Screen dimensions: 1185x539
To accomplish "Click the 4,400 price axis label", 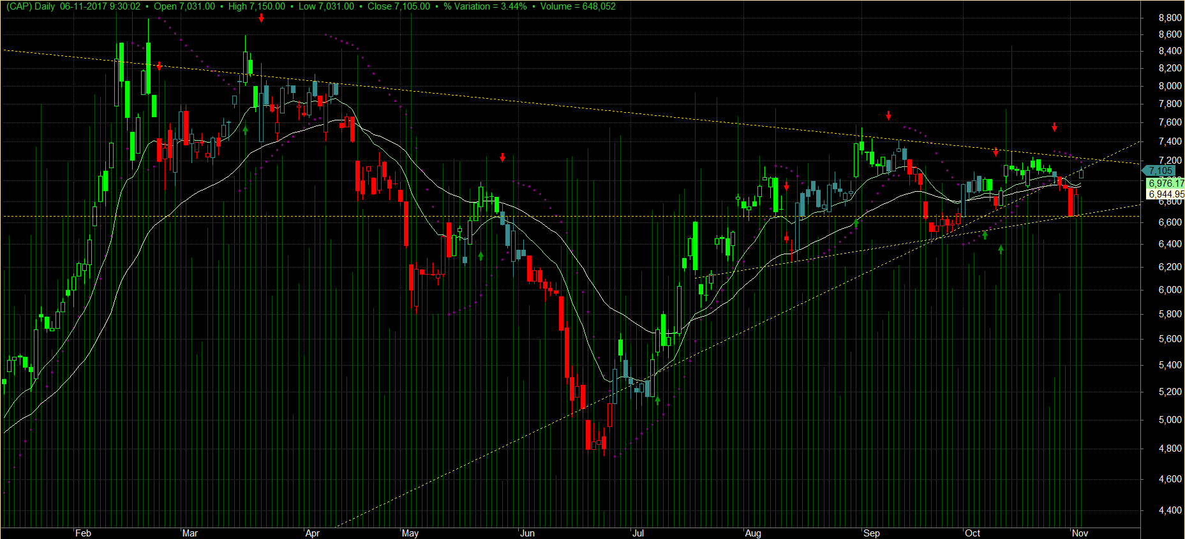I will tap(1170, 510).
